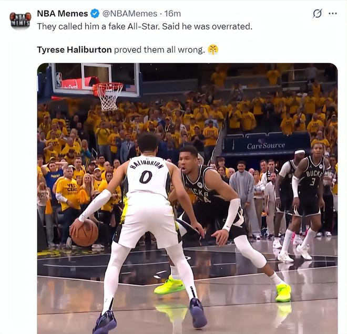
Task: Open the NBA Memes profile avatar
Action: (20, 20)
